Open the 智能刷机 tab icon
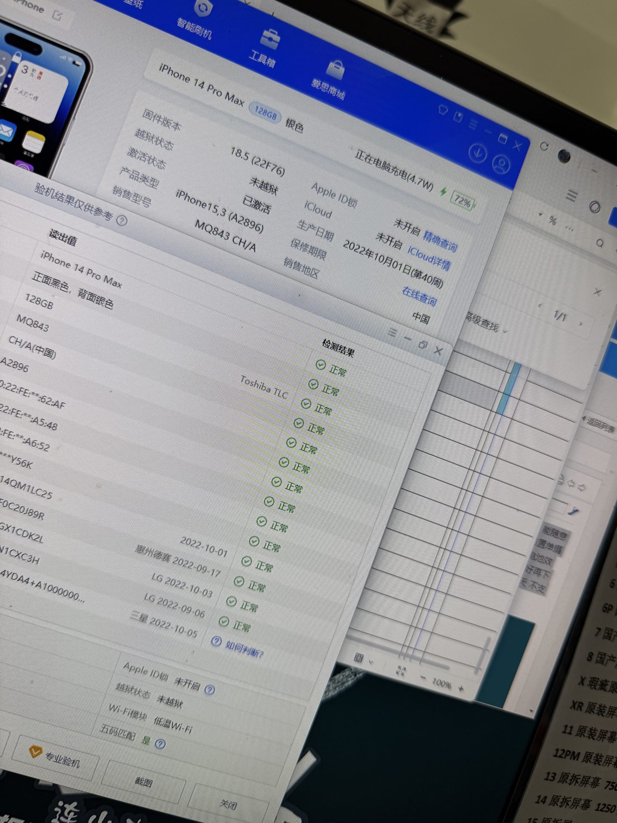This screenshot has height=823, width=617. (x=203, y=8)
